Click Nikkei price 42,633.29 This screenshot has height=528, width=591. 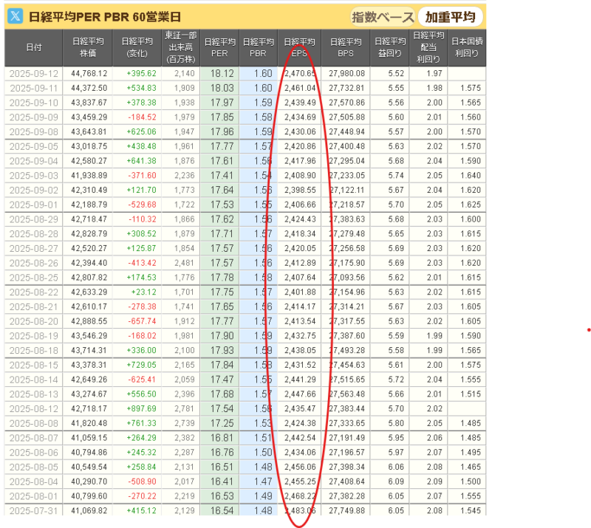click(x=89, y=292)
